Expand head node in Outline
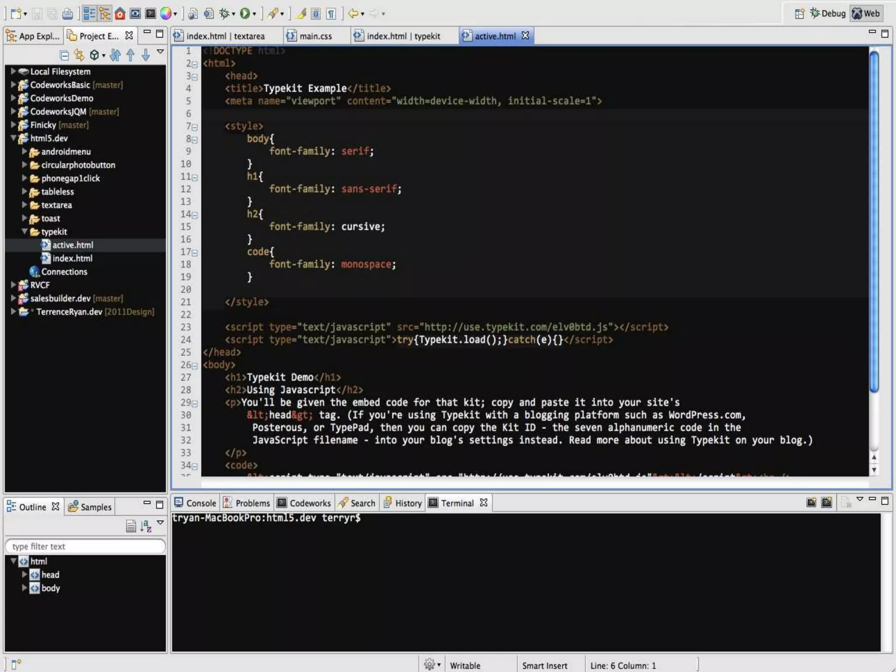Screen dimensions: 896x672 [24, 574]
